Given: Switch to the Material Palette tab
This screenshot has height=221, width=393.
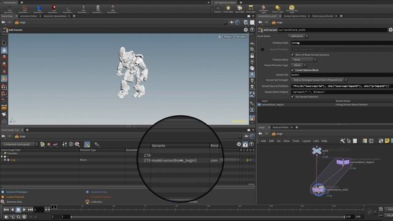Looking at the screenshot, I should (281, 127).
